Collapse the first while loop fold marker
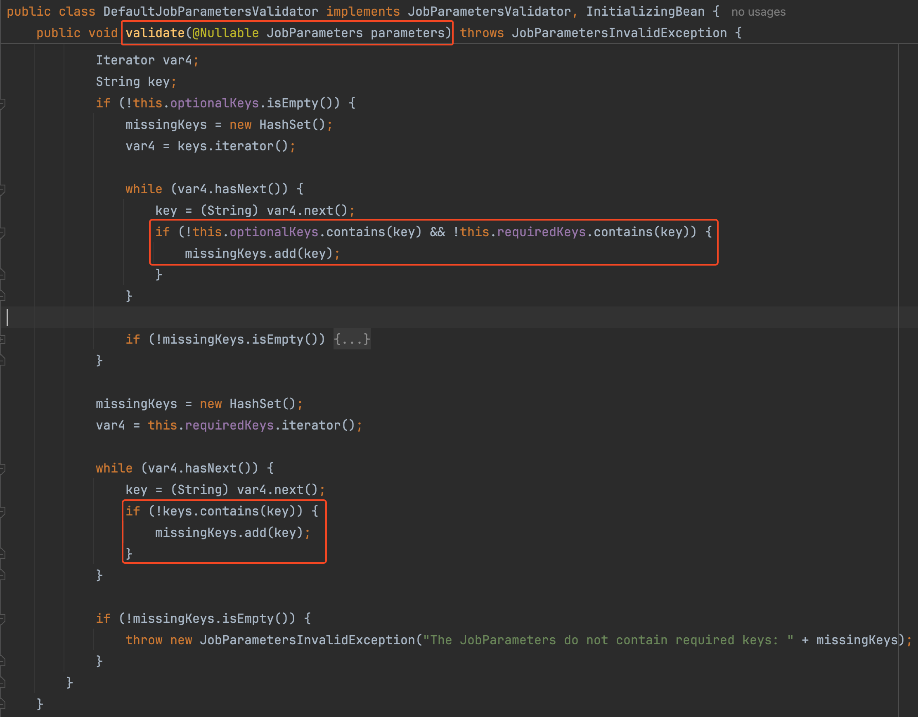 pyautogui.click(x=2, y=189)
